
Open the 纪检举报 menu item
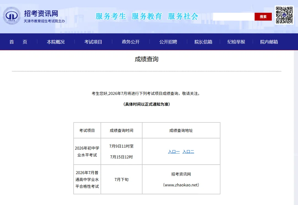[x=236, y=42]
